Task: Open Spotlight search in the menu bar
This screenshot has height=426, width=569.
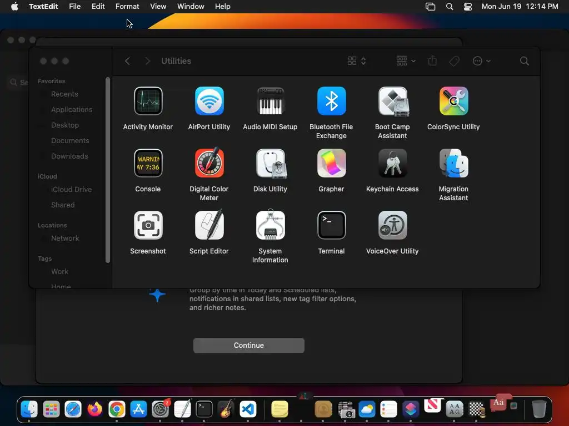Action: (x=449, y=7)
